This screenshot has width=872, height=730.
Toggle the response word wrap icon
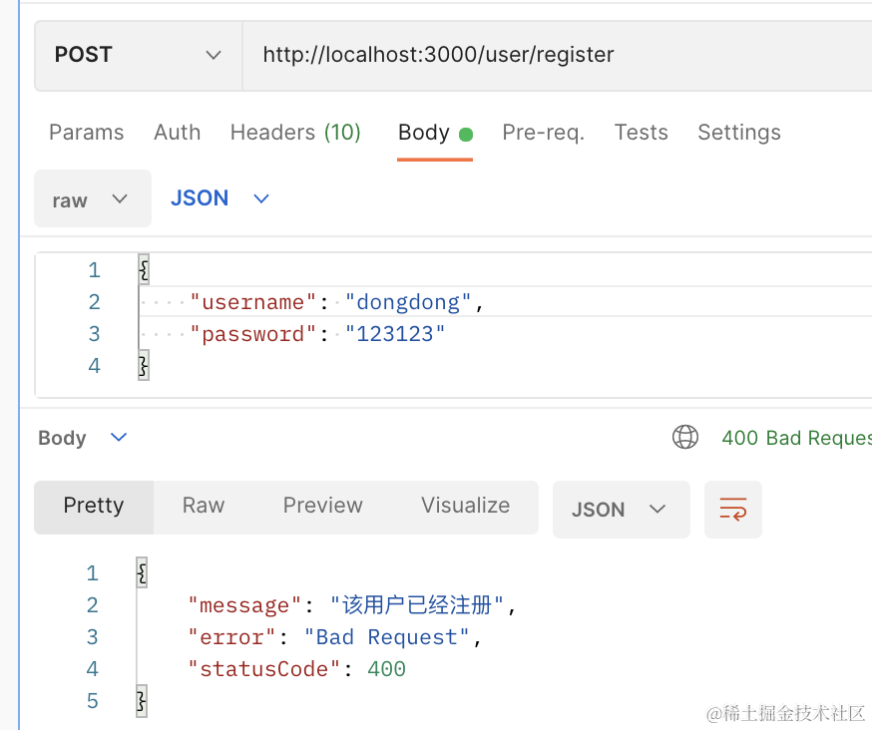coord(733,510)
